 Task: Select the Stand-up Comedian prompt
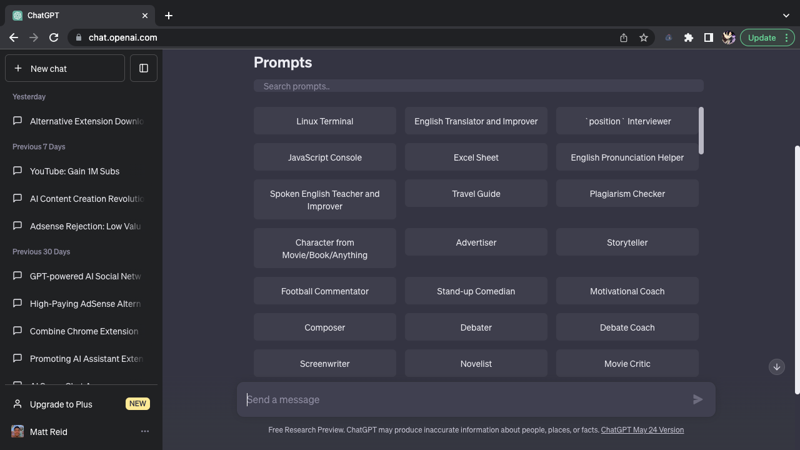click(476, 291)
